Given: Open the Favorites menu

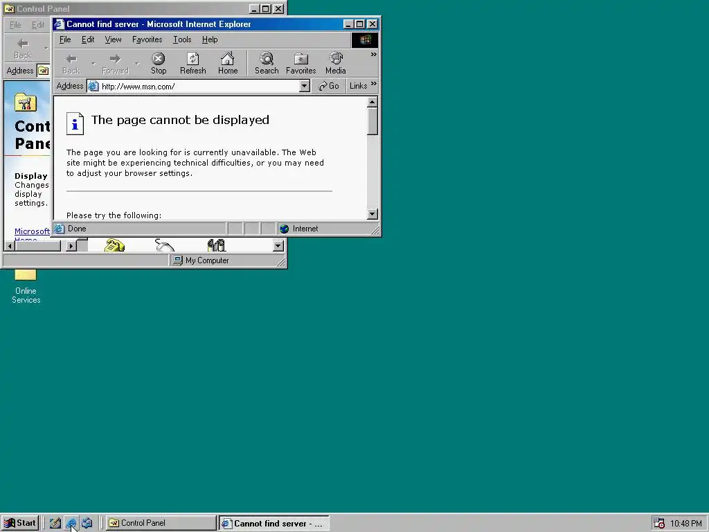Looking at the screenshot, I should tap(147, 39).
